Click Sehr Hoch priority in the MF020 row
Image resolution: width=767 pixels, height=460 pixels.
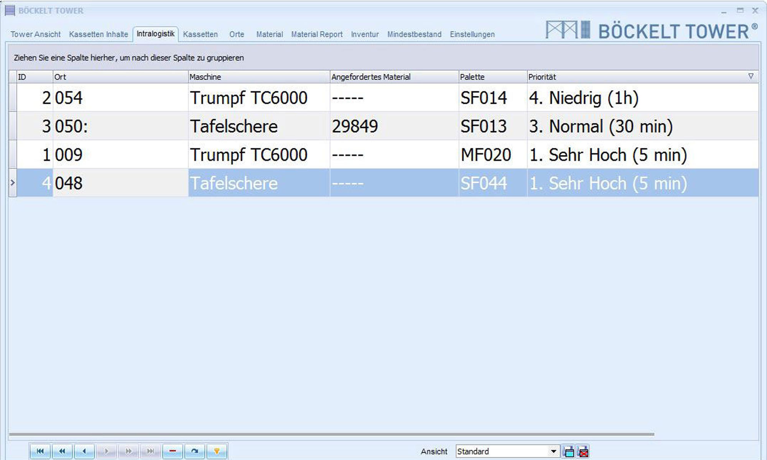coord(643,154)
